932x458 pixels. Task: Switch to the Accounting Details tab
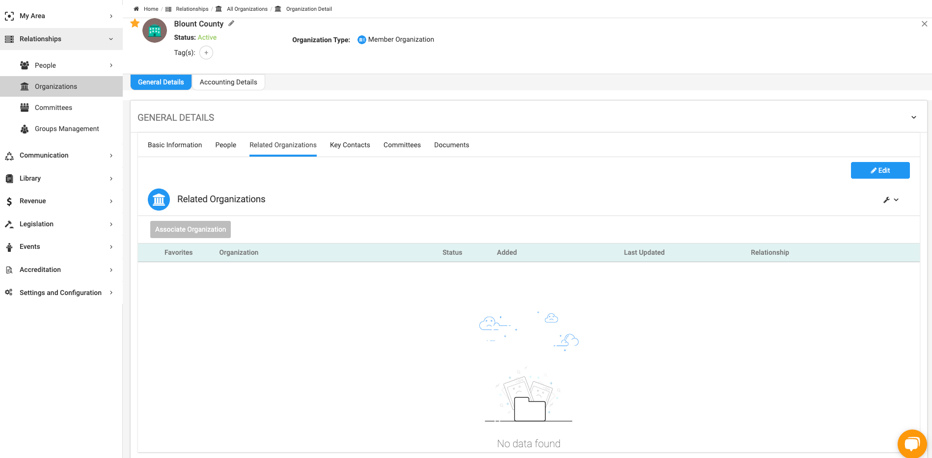point(228,82)
